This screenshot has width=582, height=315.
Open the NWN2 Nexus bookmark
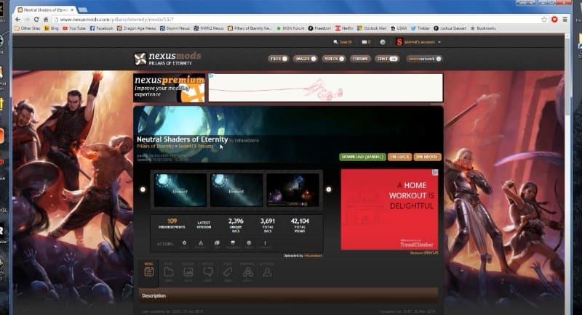pyautogui.click(x=209, y=28)
